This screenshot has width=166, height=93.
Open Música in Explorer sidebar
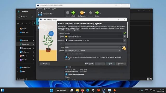tap(25, 56)
